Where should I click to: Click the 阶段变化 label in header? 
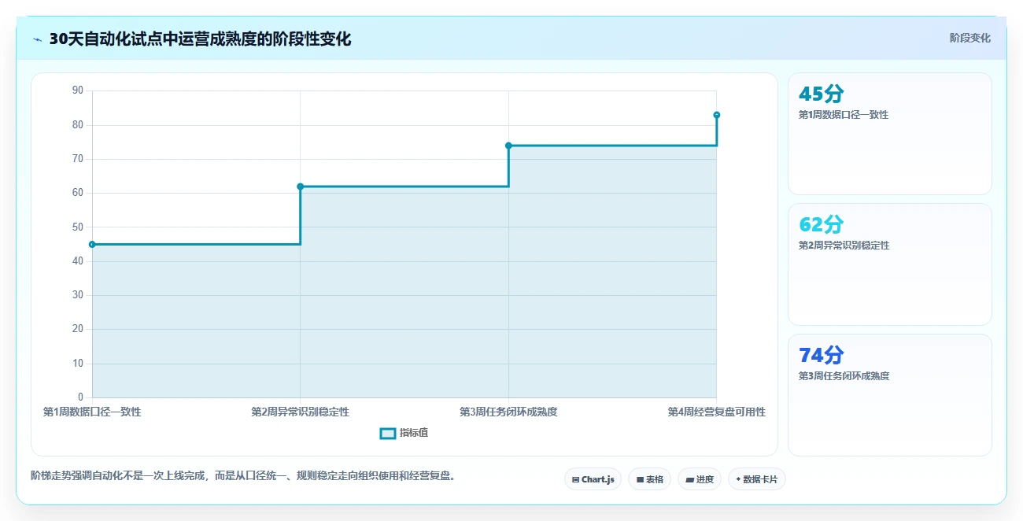pos(970,38)
